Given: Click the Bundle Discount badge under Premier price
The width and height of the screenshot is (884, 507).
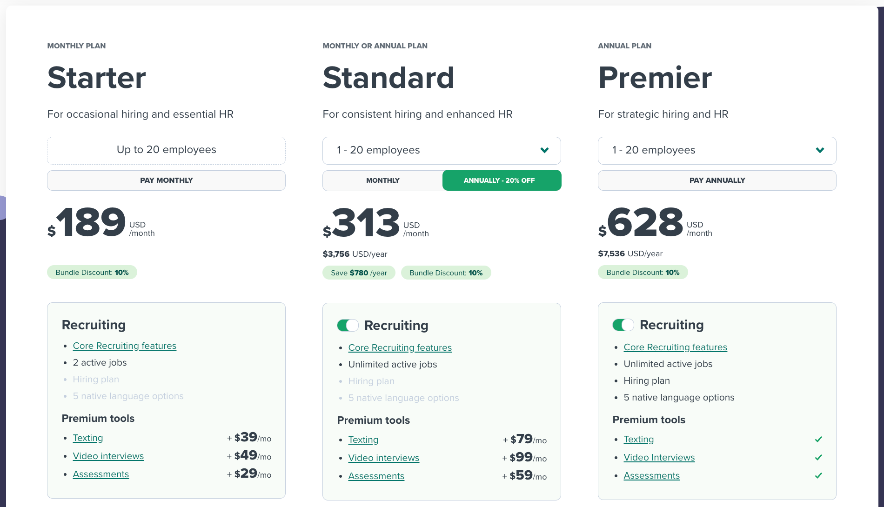Looking at the screenshot, I should coord(643,272).
